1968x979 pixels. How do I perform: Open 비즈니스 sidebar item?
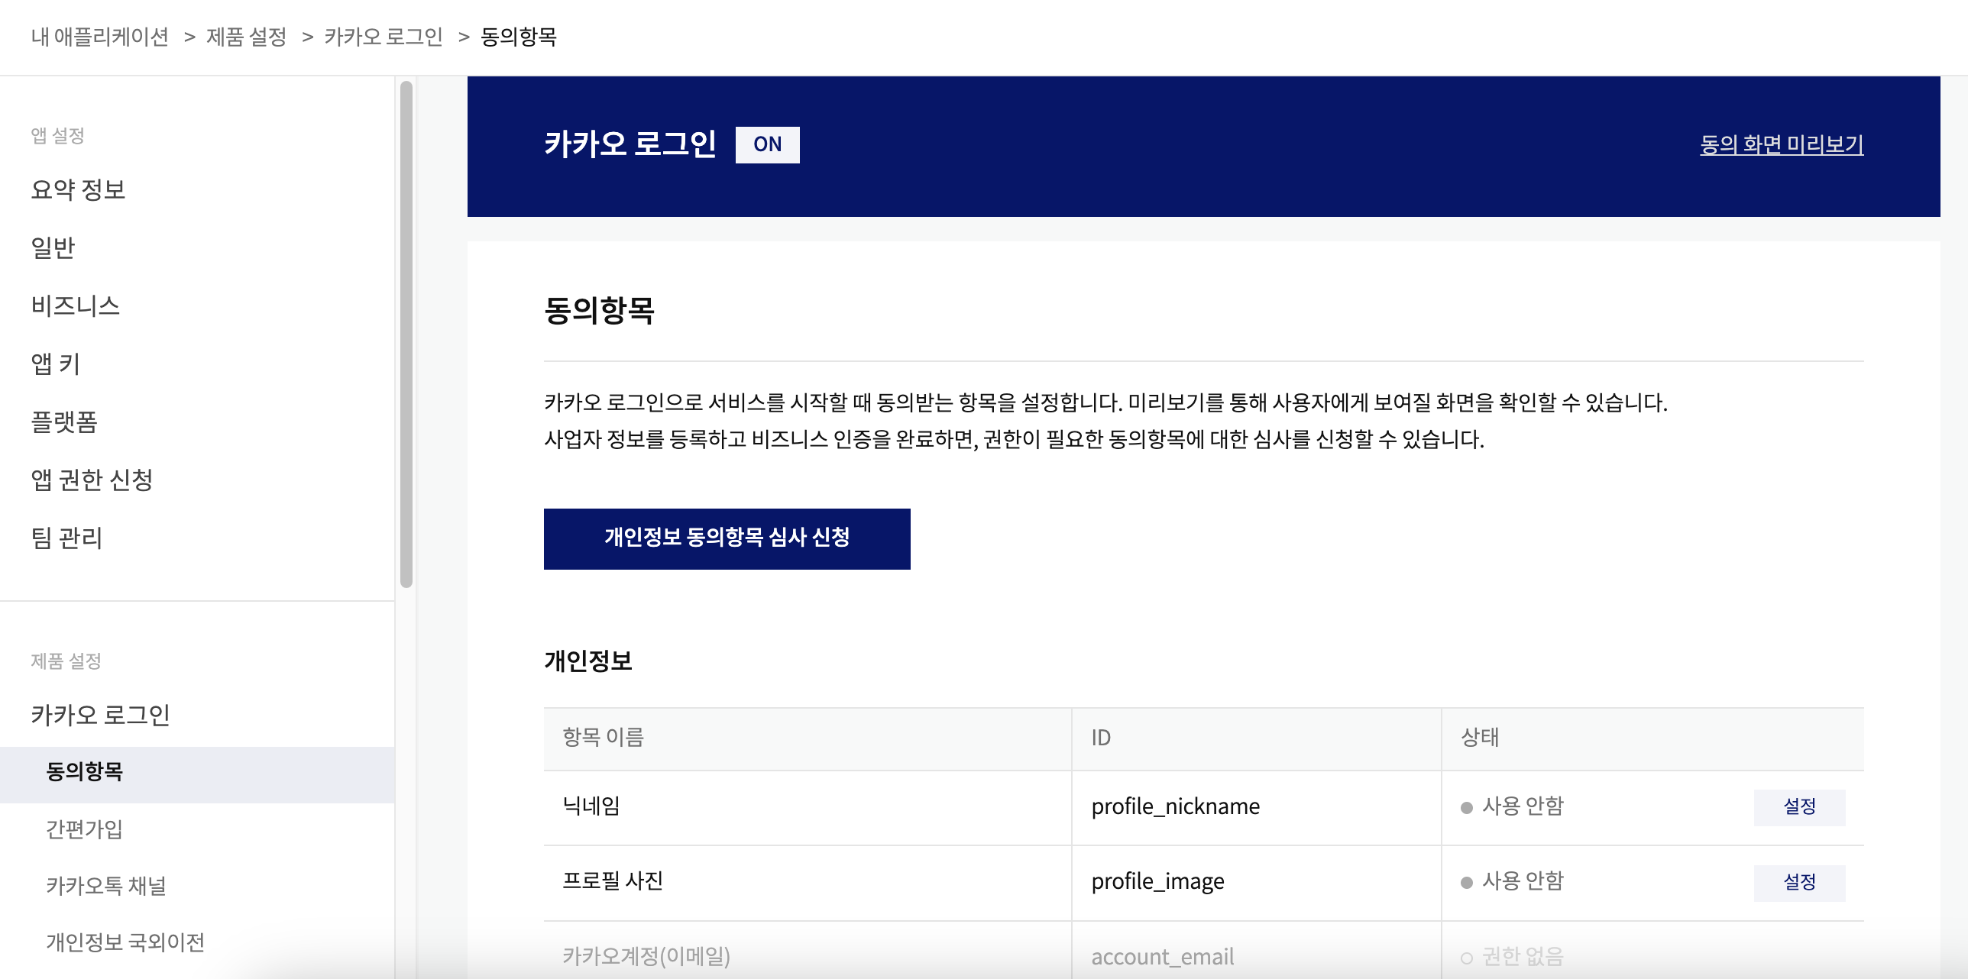[75, 305]
